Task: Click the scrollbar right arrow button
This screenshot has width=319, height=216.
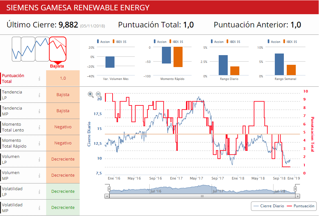Action: 298,196
